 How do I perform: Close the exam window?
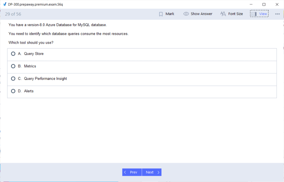tap(277, 4)
